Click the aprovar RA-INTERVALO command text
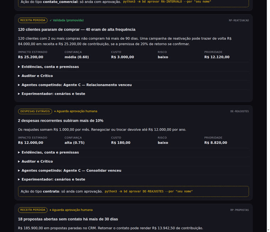270x232 pixels. pos(167,2)
